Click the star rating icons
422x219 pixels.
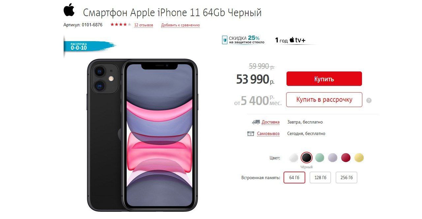tap(121, 25)
